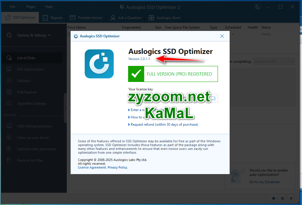Screen dimensions: 302x205
Task: Open HDD Defragmentation link
Action: coord(34,126)
